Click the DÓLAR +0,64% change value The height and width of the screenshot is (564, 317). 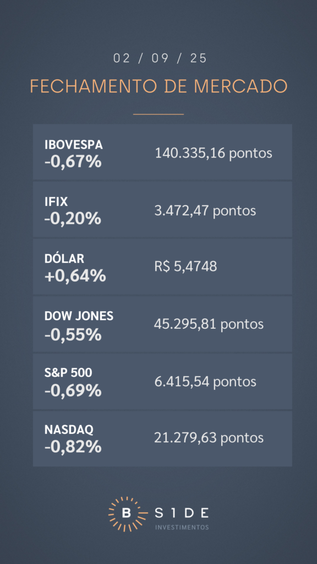[75, 275]
